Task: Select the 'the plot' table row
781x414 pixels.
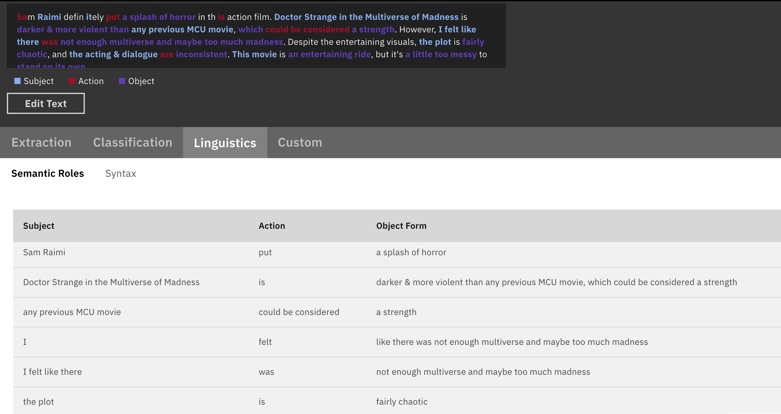Action: [38, 402]
